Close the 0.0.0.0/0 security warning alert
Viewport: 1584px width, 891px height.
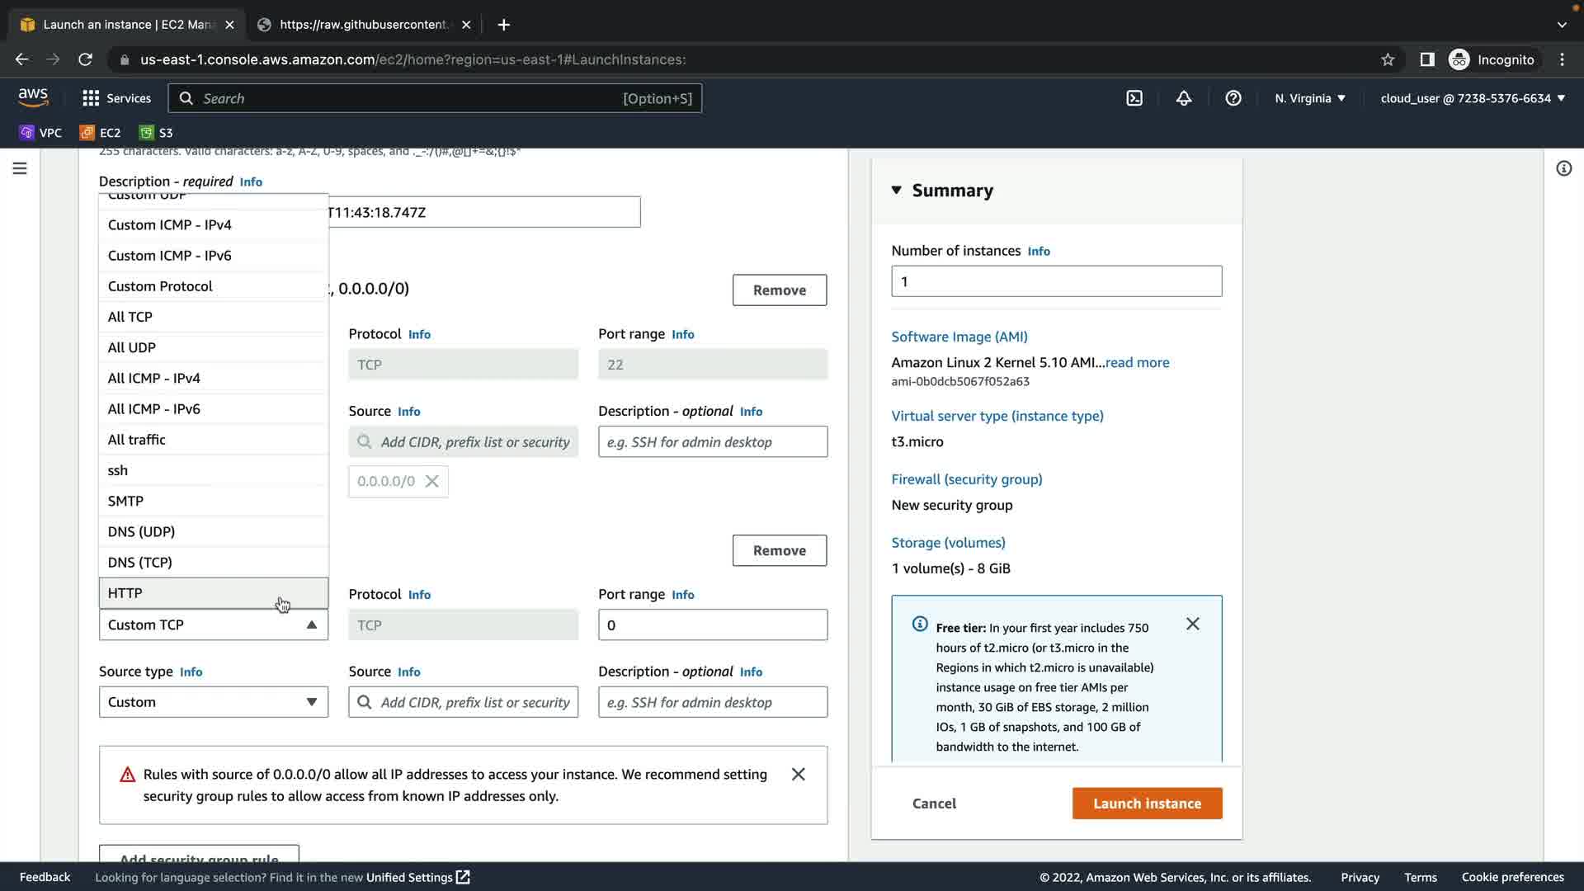click(x=798, y=774)
